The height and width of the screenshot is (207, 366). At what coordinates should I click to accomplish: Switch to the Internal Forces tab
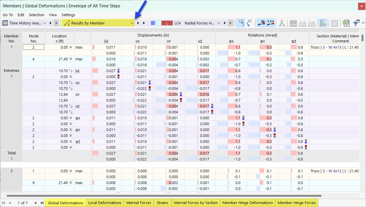tap(139, 203)
